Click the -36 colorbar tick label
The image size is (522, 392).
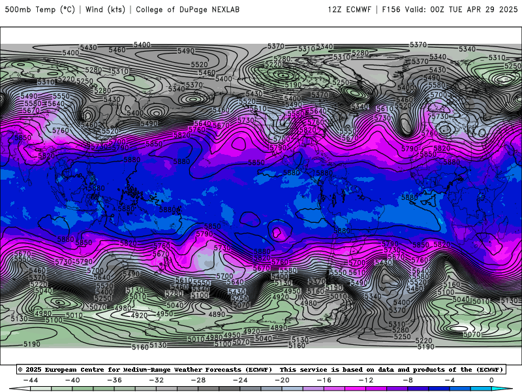click(x=114, y=380)
